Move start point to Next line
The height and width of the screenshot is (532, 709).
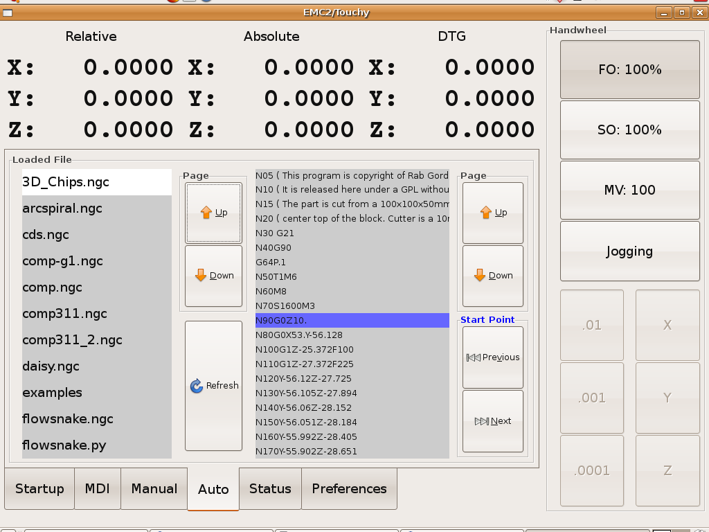click(493, 421)
